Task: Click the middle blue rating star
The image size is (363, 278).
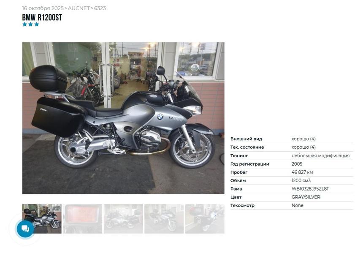Action: click(x=30, y=25)
